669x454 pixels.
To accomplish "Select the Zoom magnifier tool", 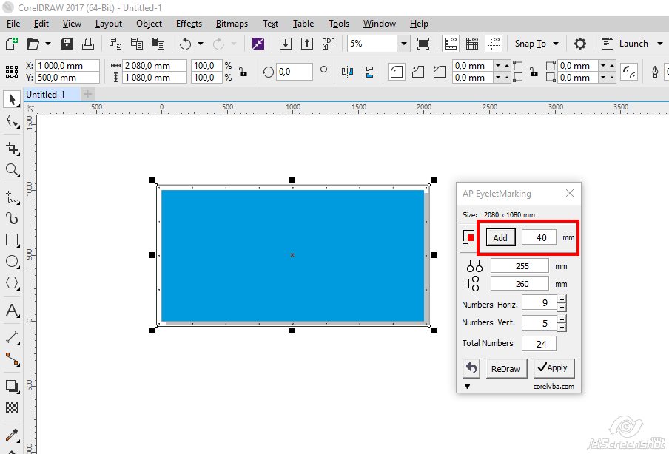I will [13, 171].
